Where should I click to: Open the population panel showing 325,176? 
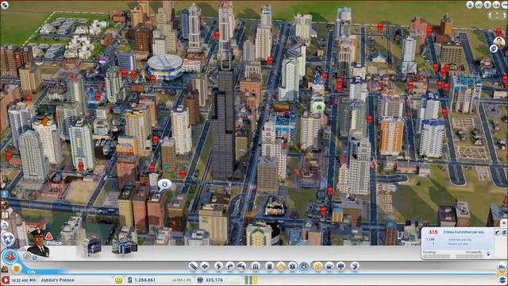coord(214,280)
